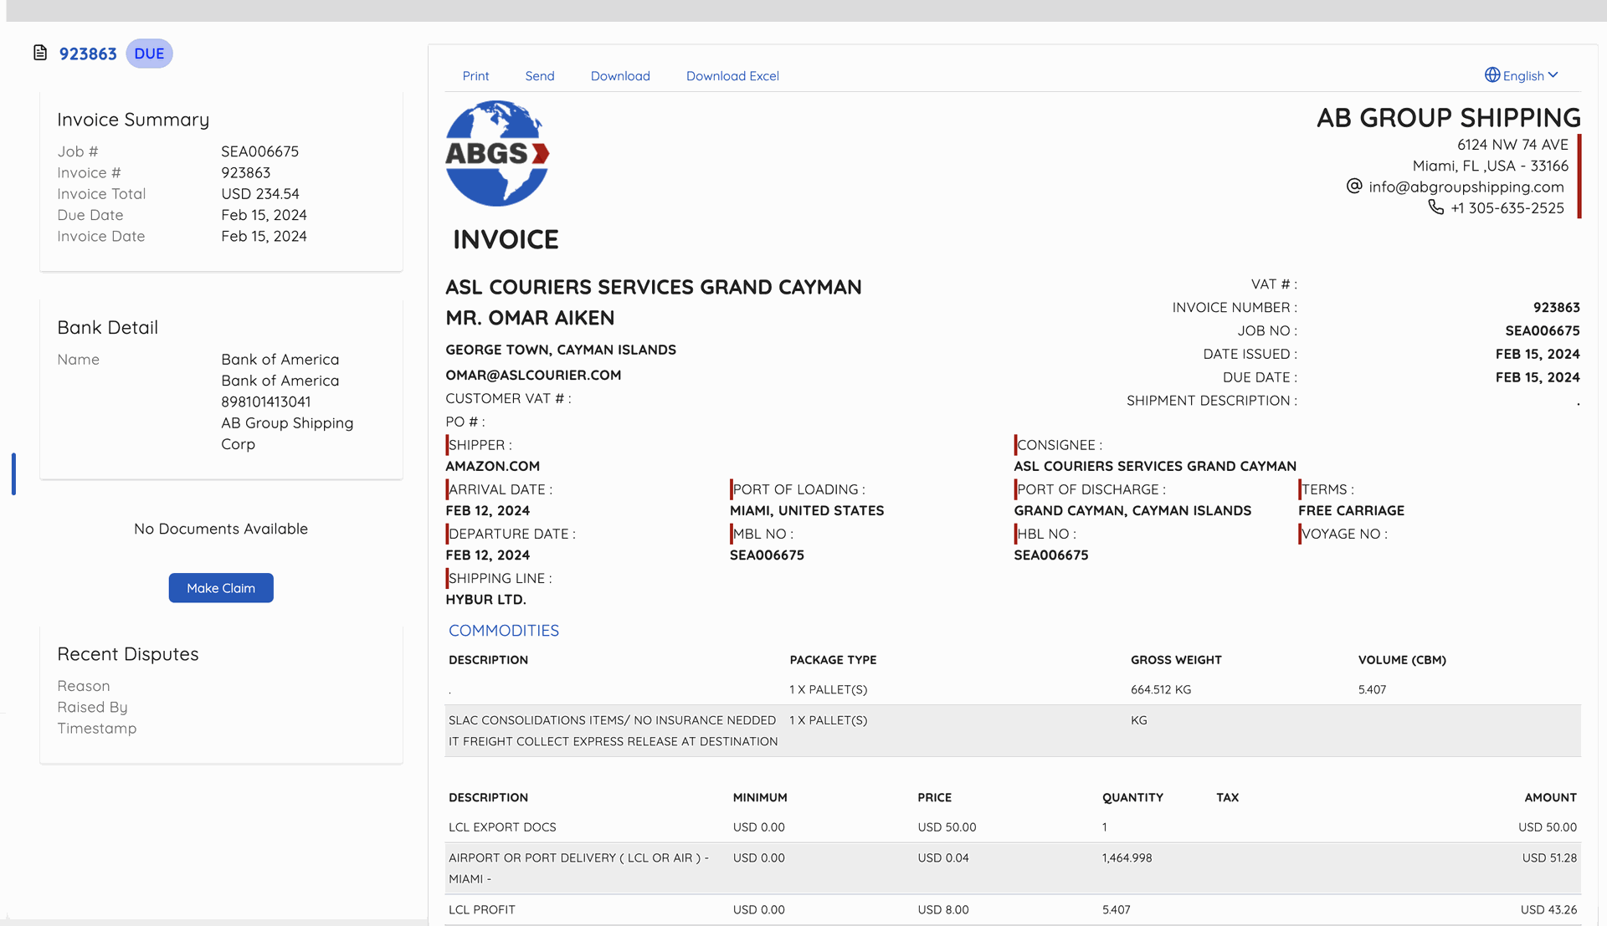Viewport: 1607px width, 926px height.
Task: Click the ABGS company logo
Action: [497, 153]
